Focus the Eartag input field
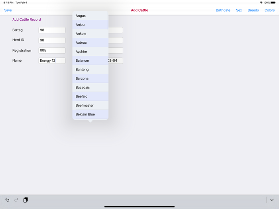279x209 pixels. [52, 30]
